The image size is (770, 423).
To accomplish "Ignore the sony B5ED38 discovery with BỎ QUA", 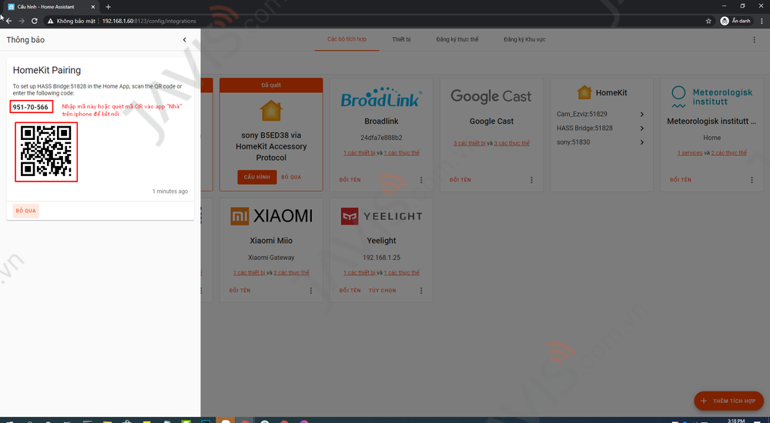I will point(291,177).
